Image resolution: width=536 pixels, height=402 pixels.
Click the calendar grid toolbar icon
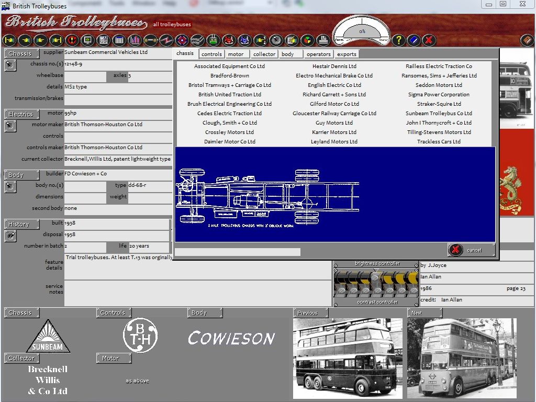[119, 40]
